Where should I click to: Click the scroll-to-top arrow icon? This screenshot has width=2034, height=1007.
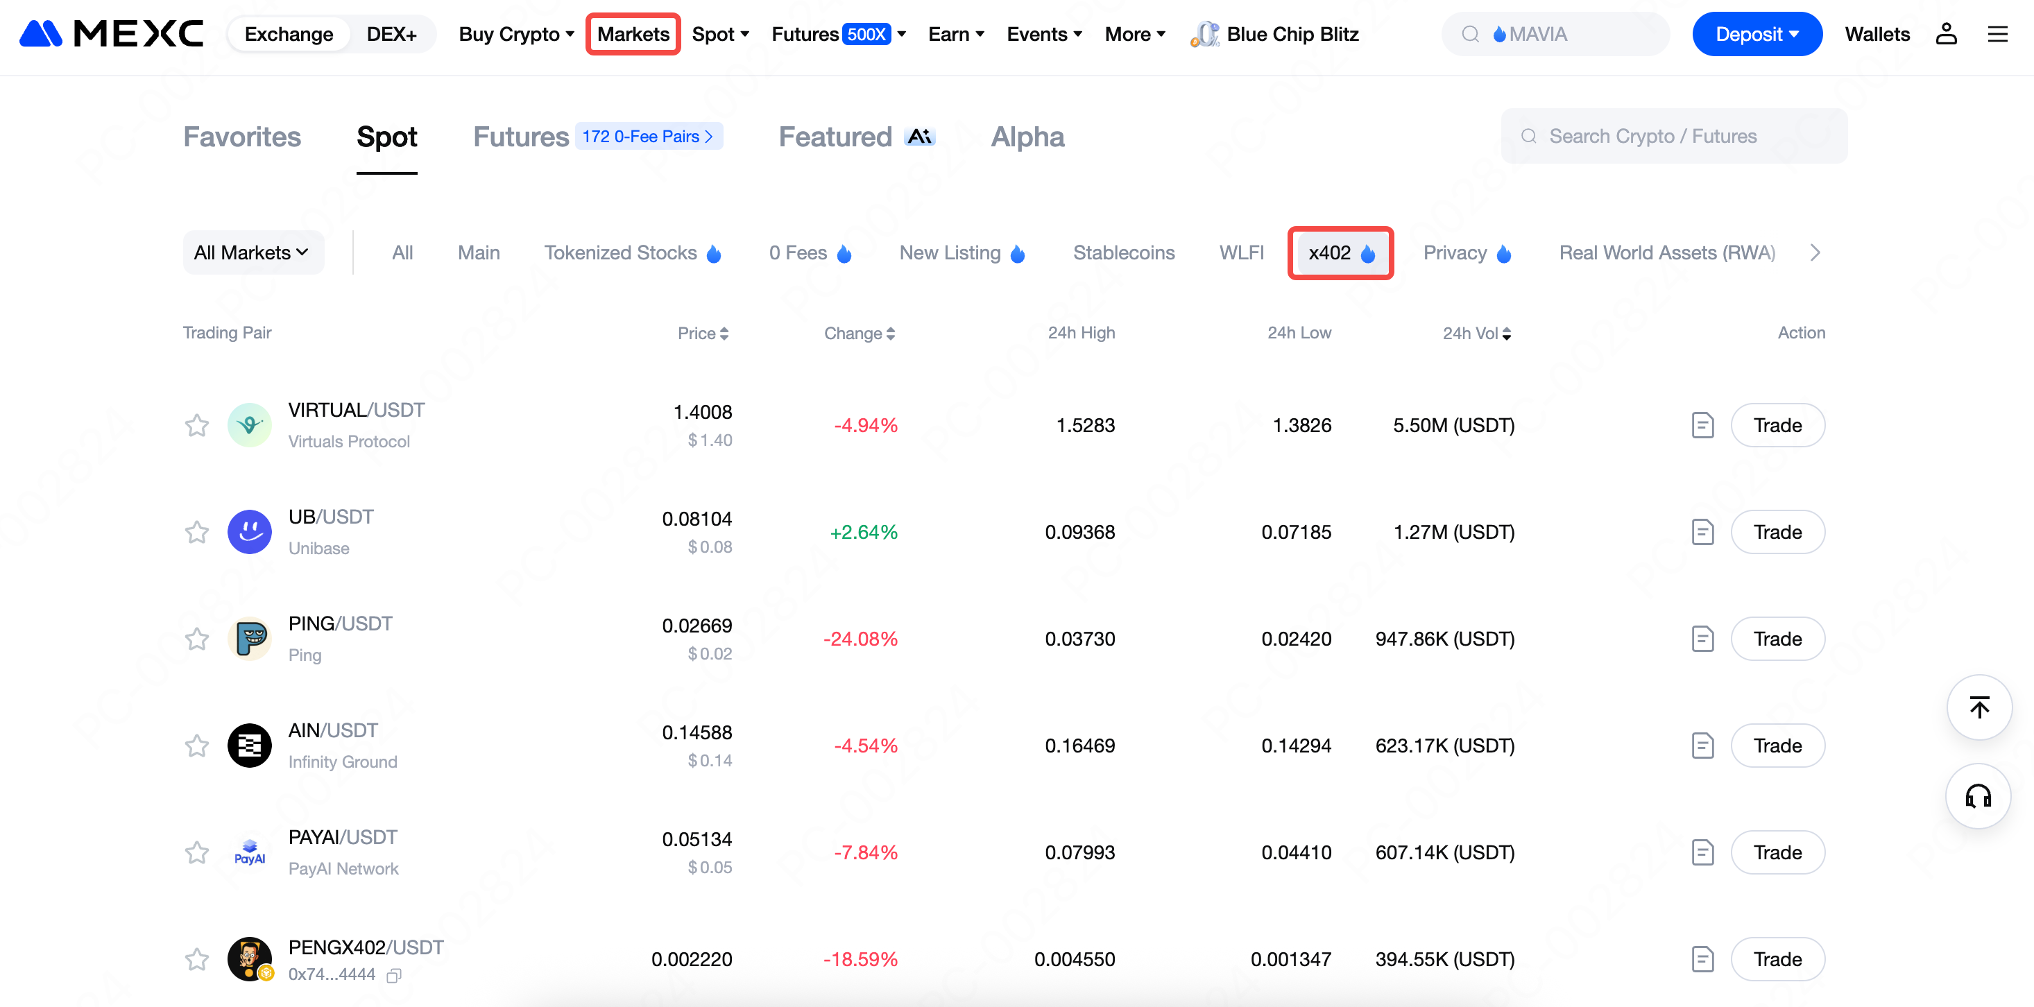point(1978,707)
